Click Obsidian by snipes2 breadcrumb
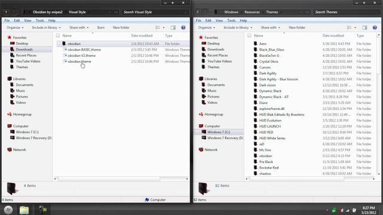The width and height of the screenshot is (383, 215). pos(48,12)
